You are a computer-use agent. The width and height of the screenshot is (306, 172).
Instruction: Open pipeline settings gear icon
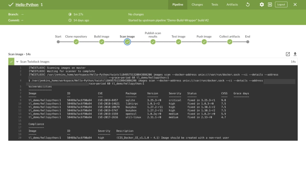262,4
